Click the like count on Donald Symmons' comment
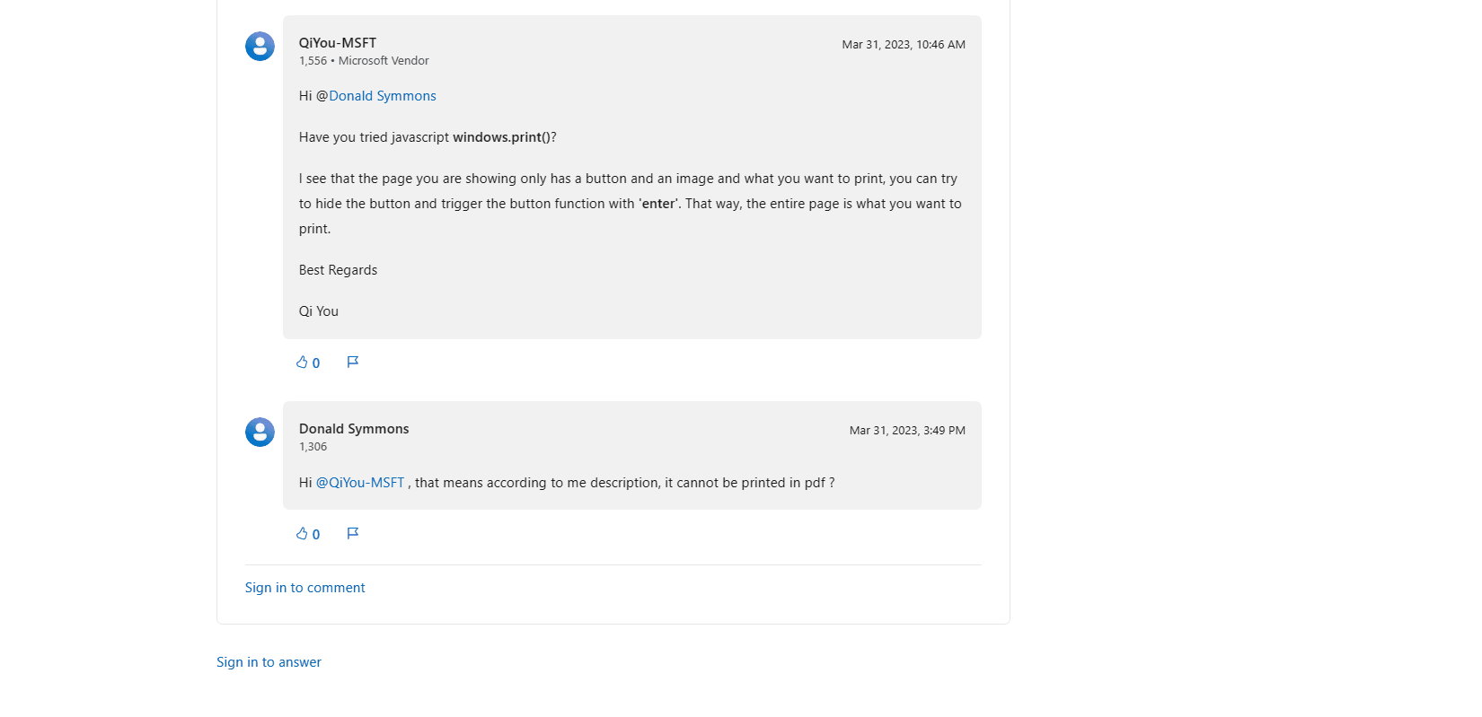 (x=316, y=535)
